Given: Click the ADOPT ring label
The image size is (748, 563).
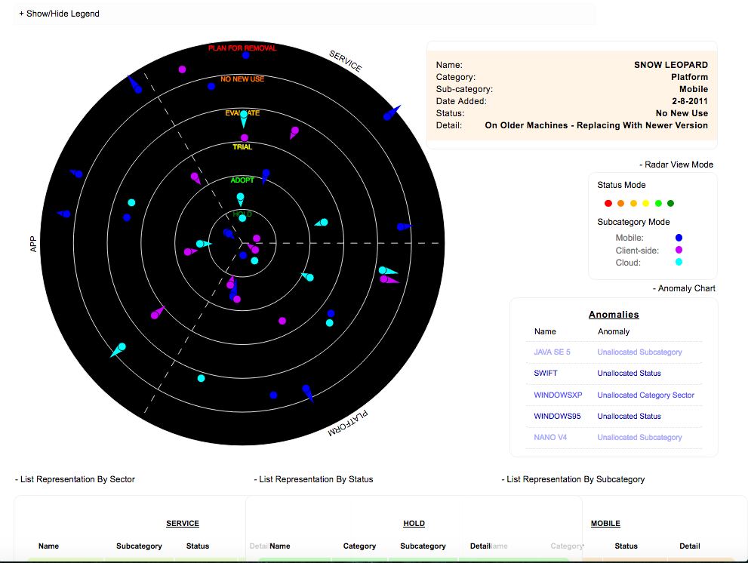Looking at the screenshot, I should point(242,180).
